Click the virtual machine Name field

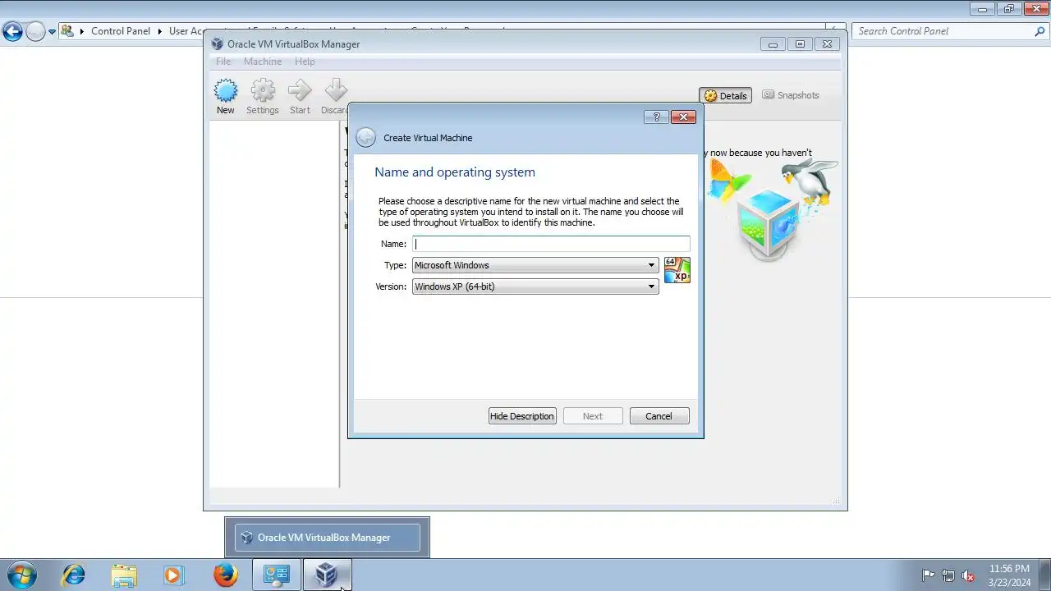pyautogui.click(x=551, y=244)
